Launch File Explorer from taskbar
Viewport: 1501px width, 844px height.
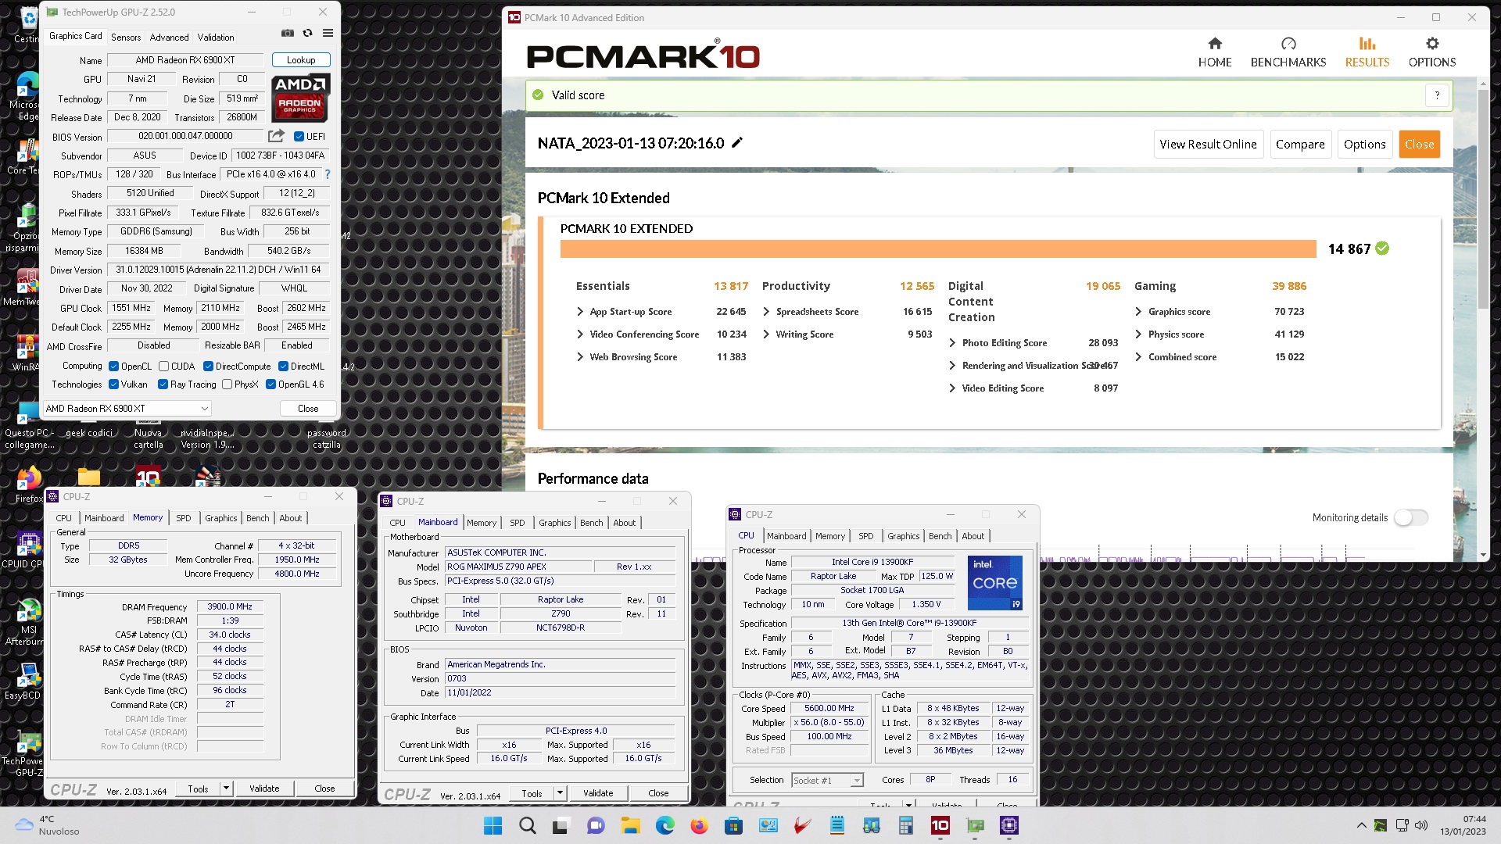point(630,825)
